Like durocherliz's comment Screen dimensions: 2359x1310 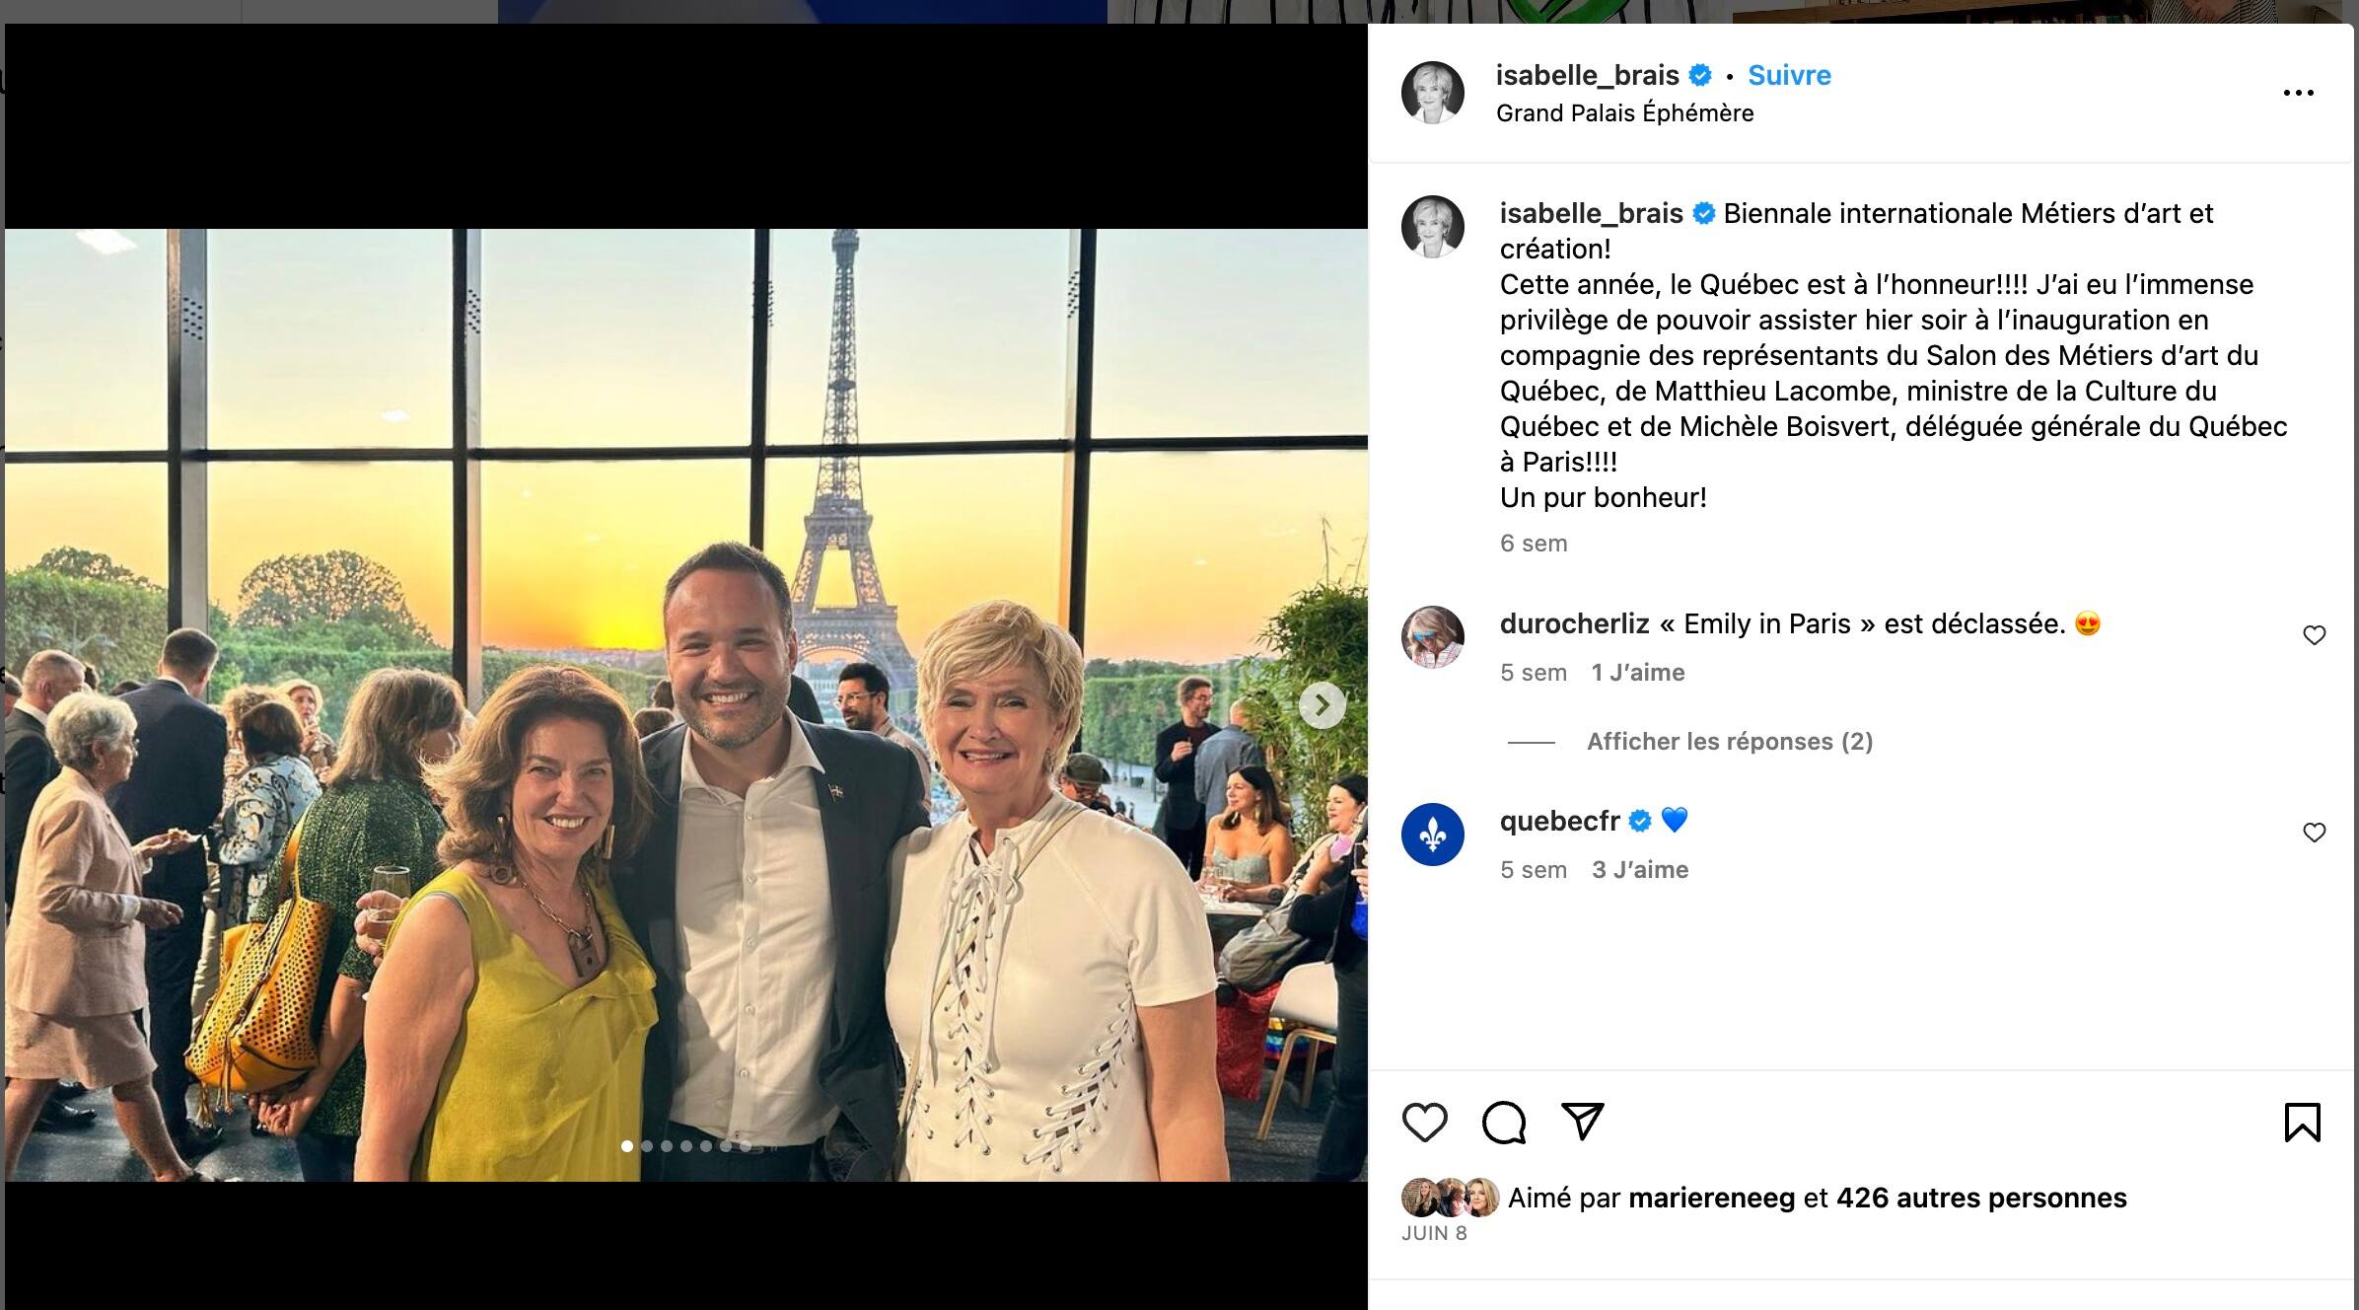coord(2314,635)
